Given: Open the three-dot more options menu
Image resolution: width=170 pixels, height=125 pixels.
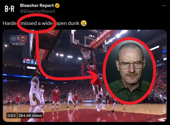Looking at the screenshot, I should click(164, 6).
